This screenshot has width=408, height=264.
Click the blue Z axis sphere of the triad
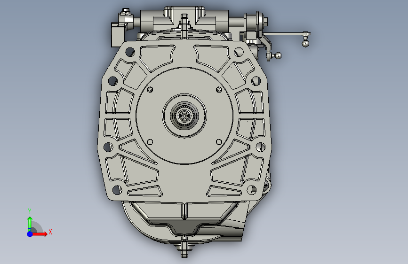coord(30,234)
